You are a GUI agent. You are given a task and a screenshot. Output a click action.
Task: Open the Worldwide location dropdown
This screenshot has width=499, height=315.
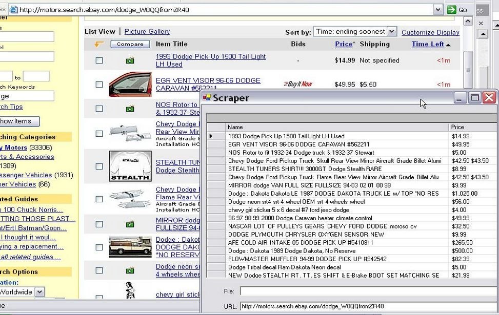tap(40, 292)
